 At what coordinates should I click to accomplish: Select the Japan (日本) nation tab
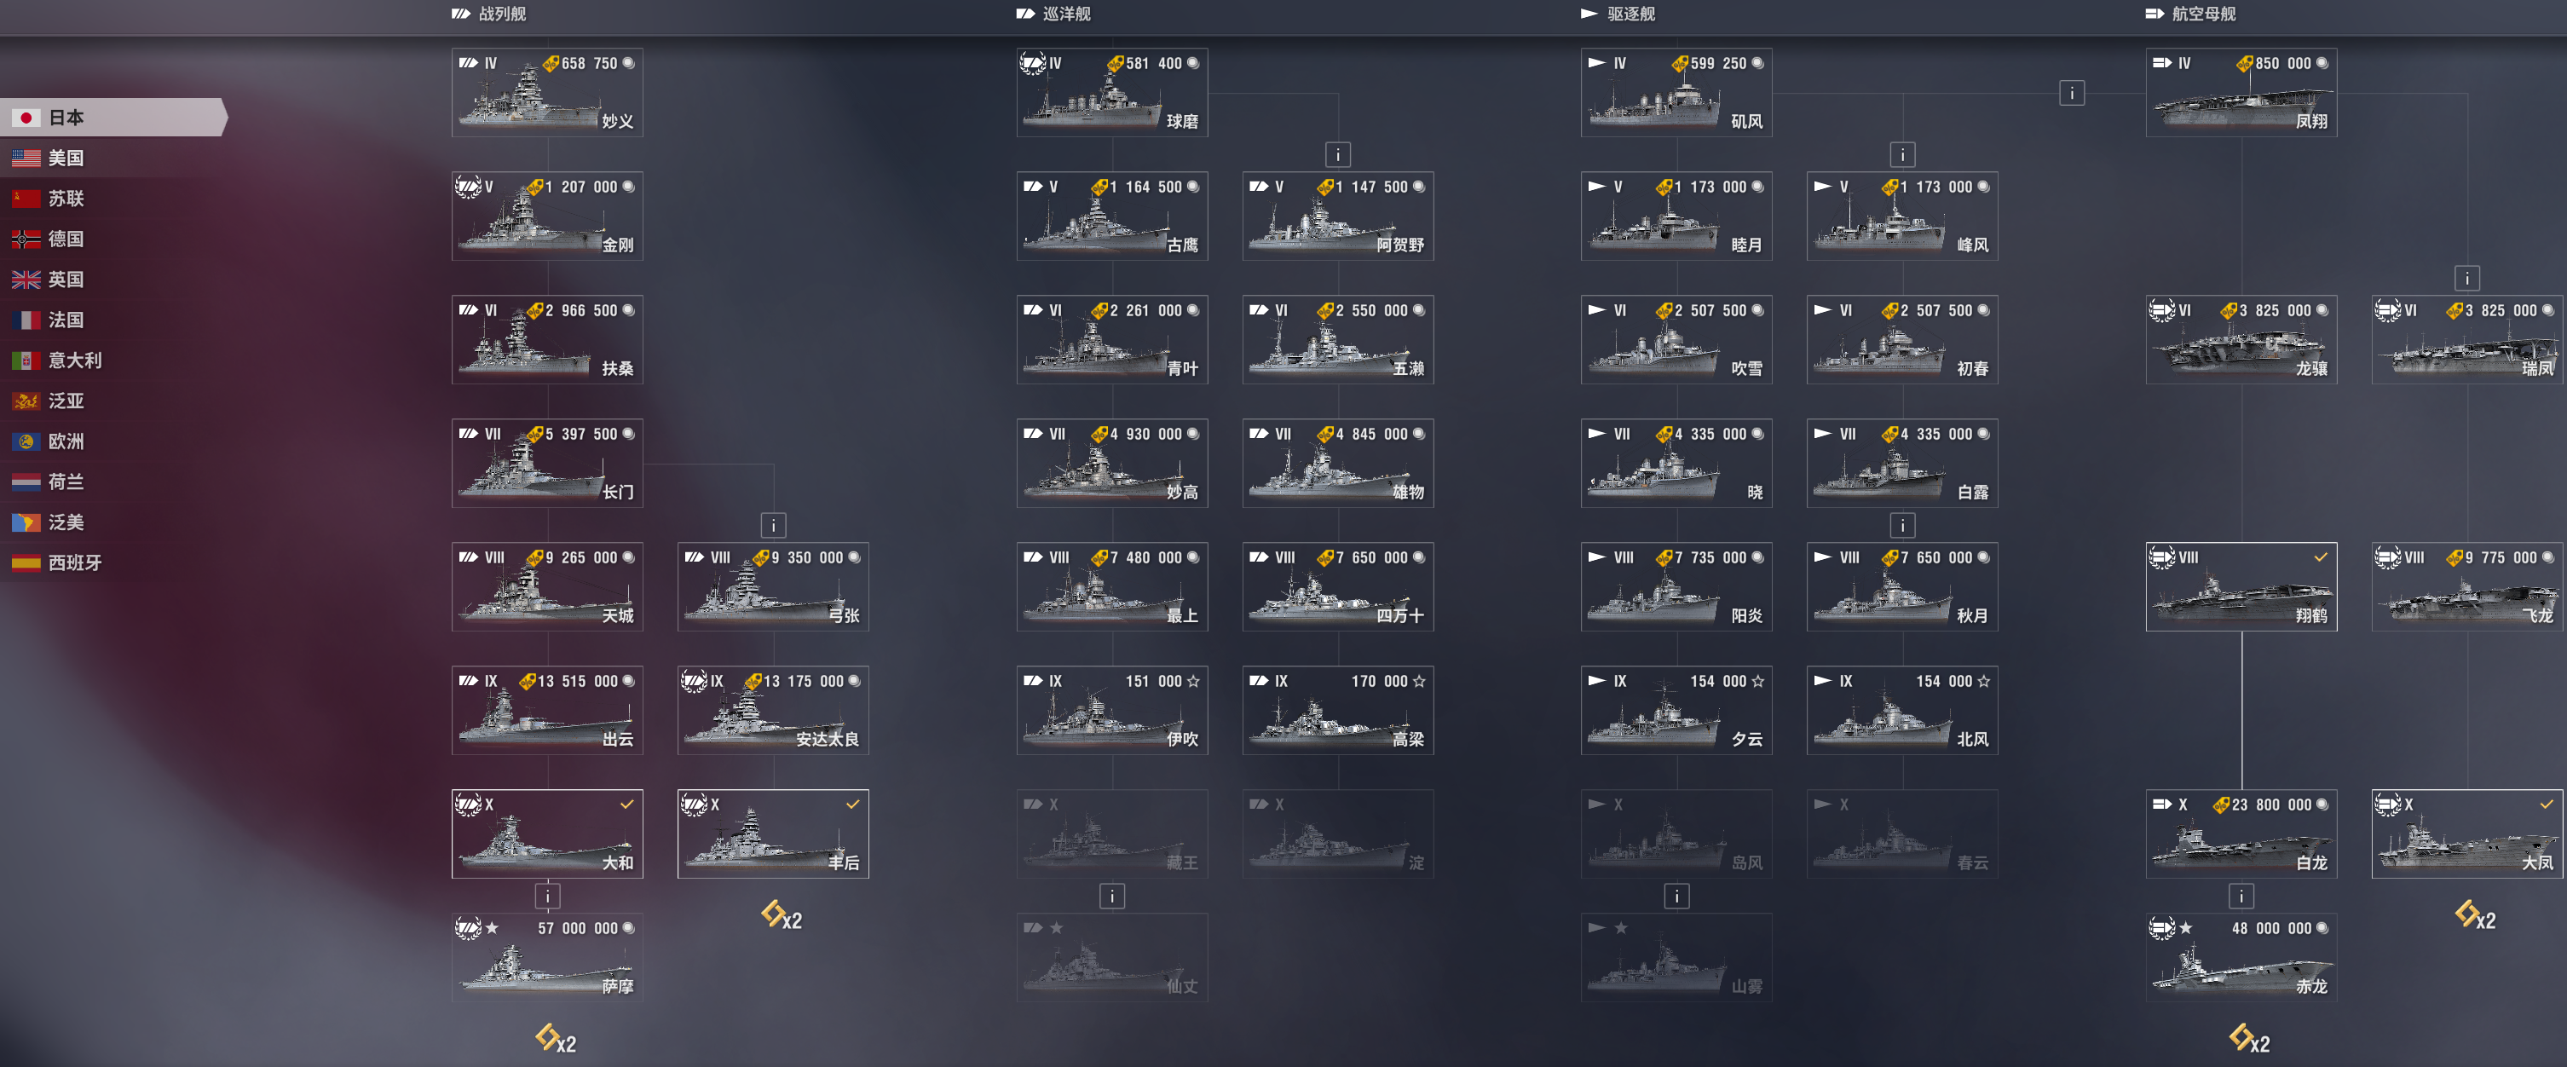[x=113, y=118]
